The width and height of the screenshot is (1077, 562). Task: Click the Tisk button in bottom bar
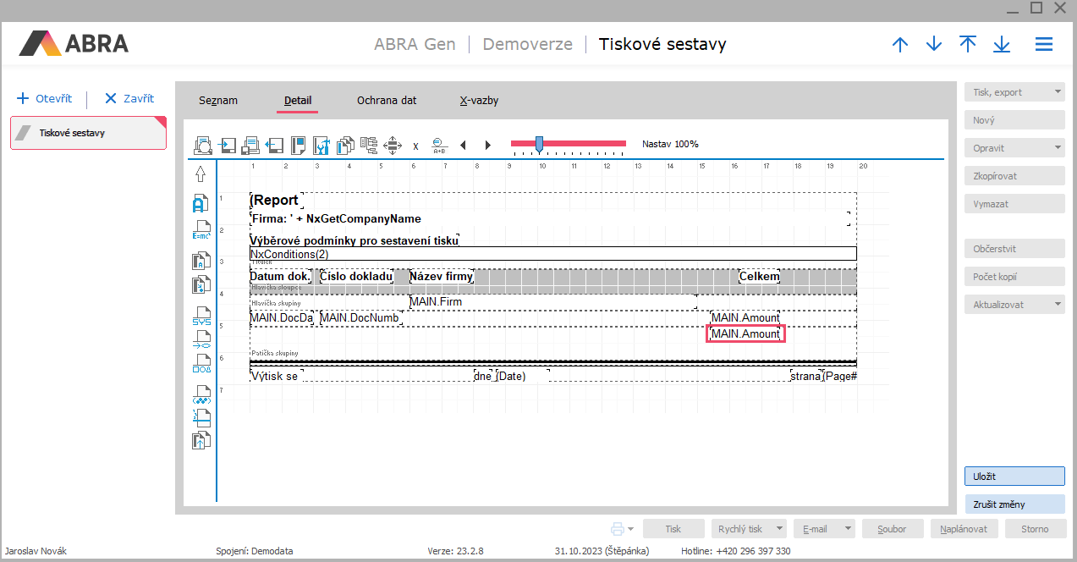[x=673, y=529]
